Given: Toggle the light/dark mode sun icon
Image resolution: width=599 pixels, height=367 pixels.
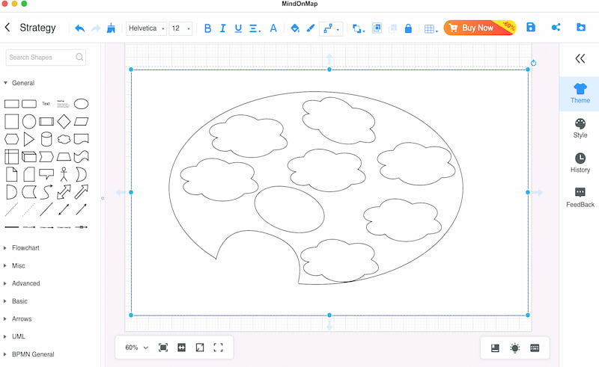Looking at the screenshot, I should click(x=515, y=348).
